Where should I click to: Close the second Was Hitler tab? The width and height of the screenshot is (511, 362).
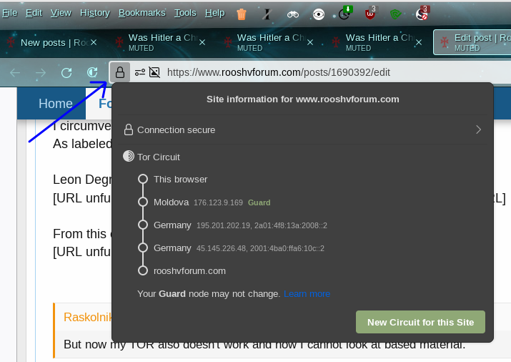pyautogui.click(x=310, y=42)
